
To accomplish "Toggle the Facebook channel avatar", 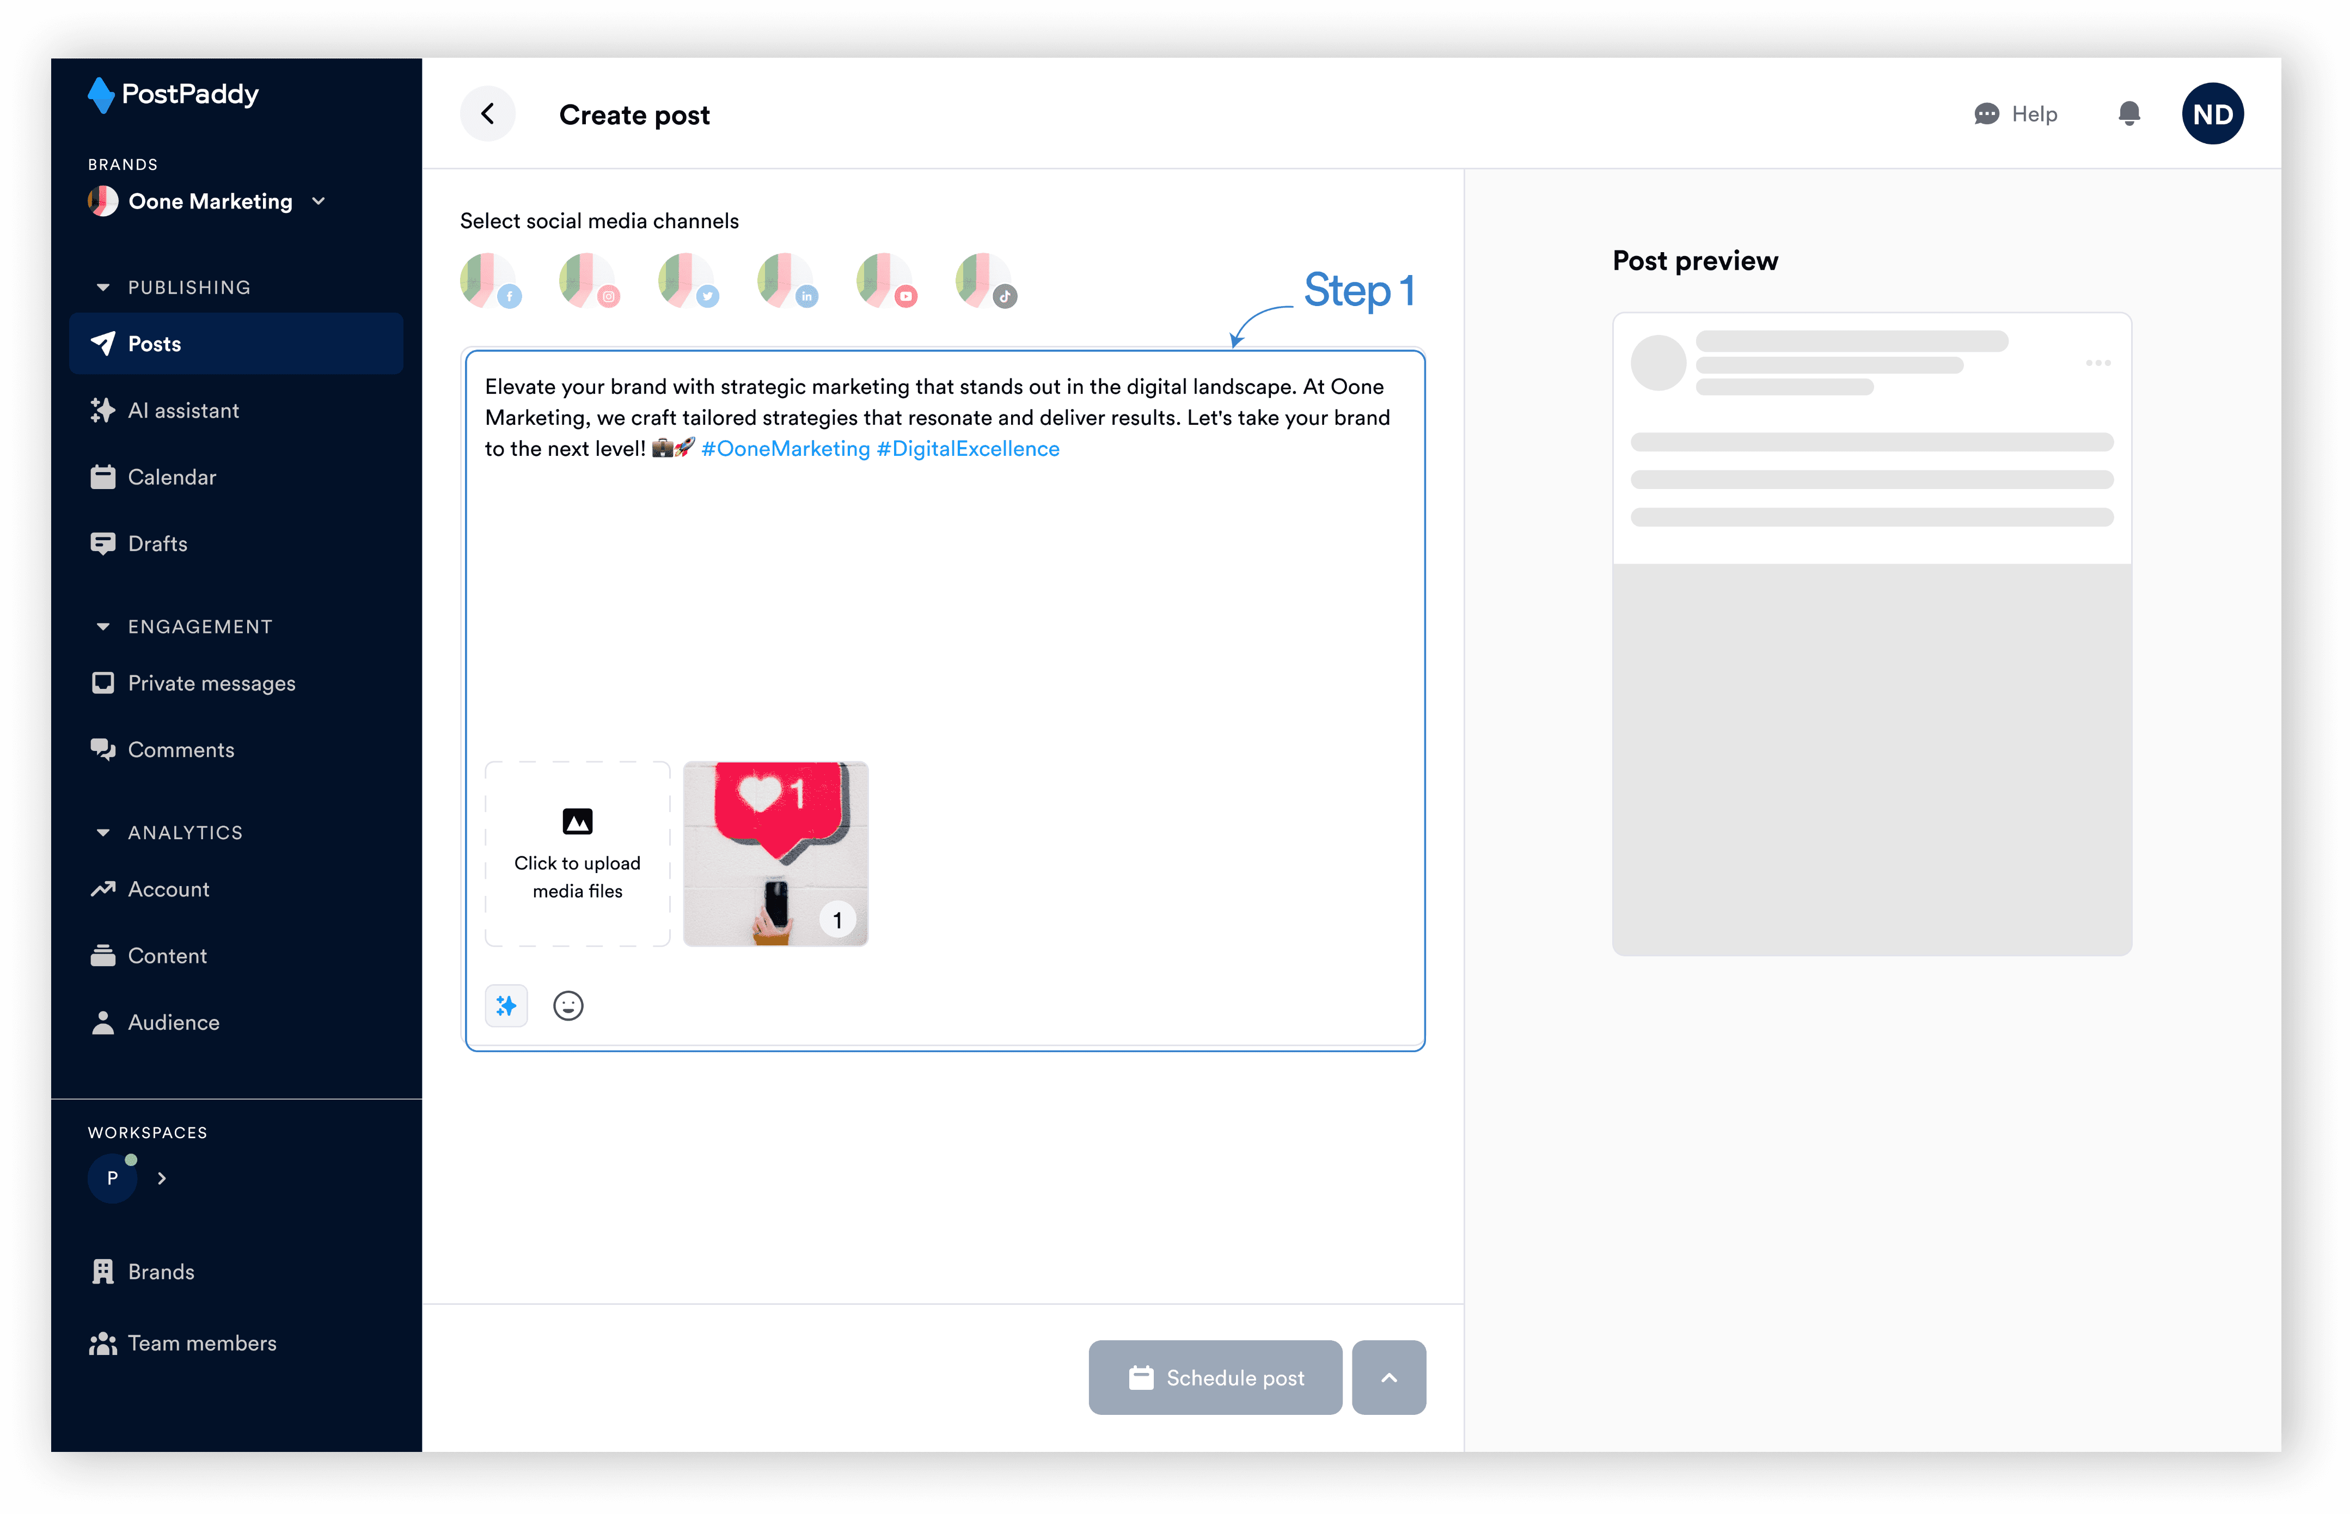I will point(488,280).
